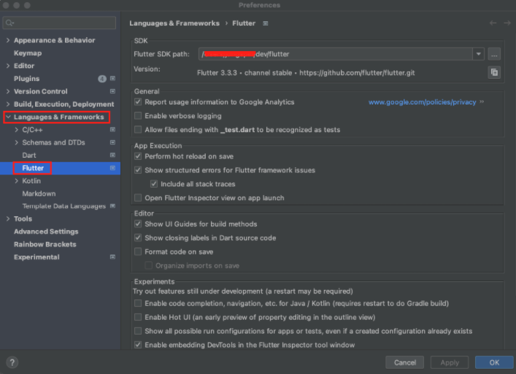
Task: Open the help question mark button
Action: pos(12,362)
